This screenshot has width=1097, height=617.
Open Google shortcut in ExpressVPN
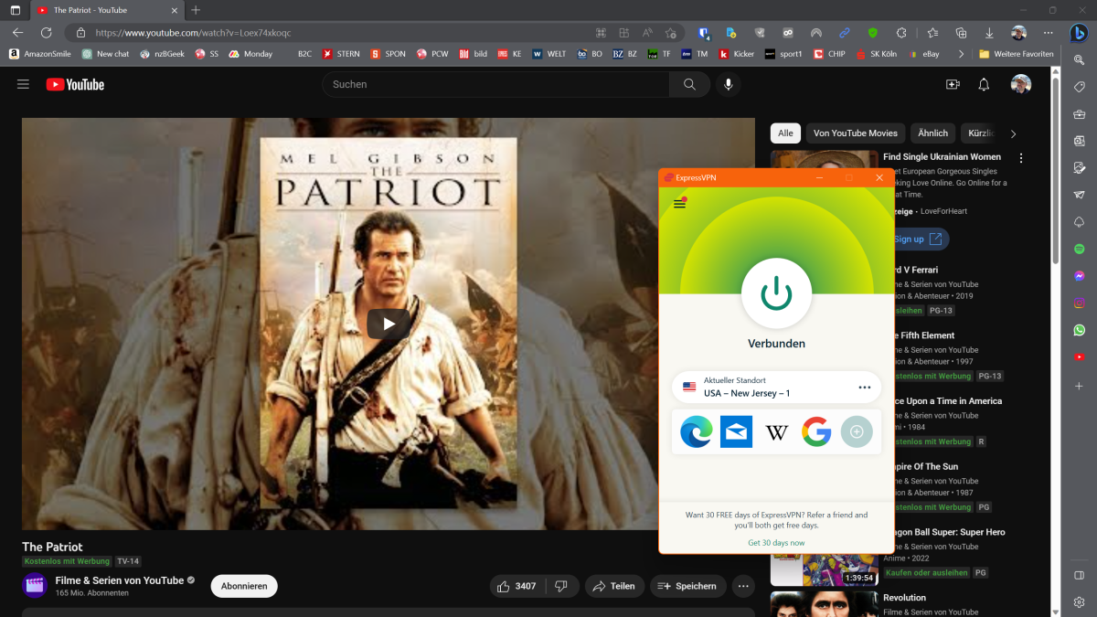pos(816,431)
